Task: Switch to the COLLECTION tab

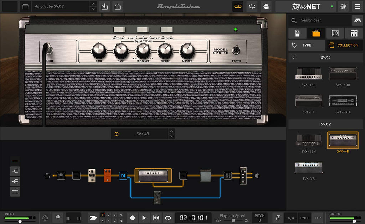Action: (344, 45)
